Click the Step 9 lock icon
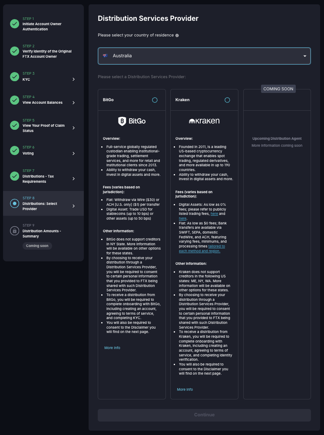This screenshot has height=435, width=324. click(x=14, y=231)
